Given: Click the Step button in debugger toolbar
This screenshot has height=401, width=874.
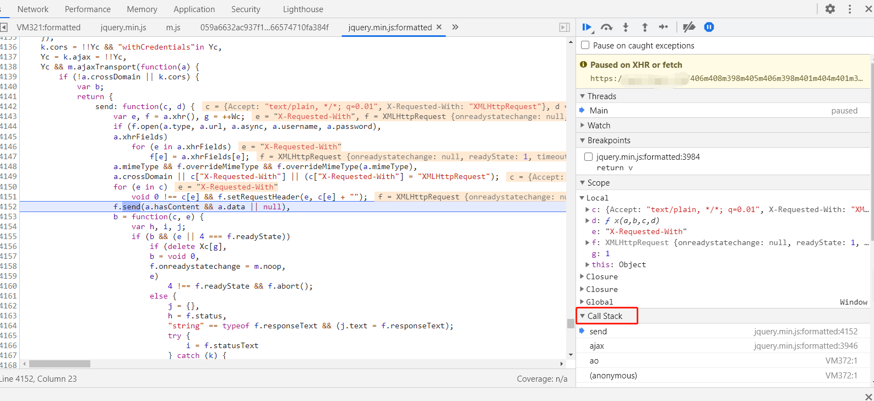Looking at the screenshot, I should pyautogui.click(x=664, y=27).
